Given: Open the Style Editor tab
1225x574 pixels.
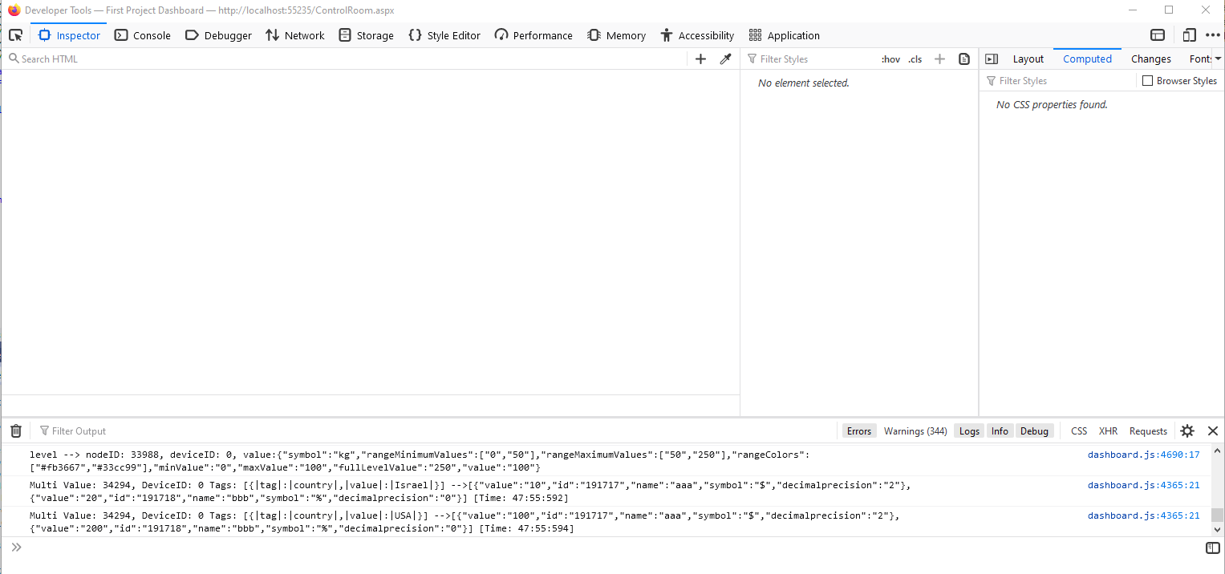Looking at the screenshot, I should 444,35.
